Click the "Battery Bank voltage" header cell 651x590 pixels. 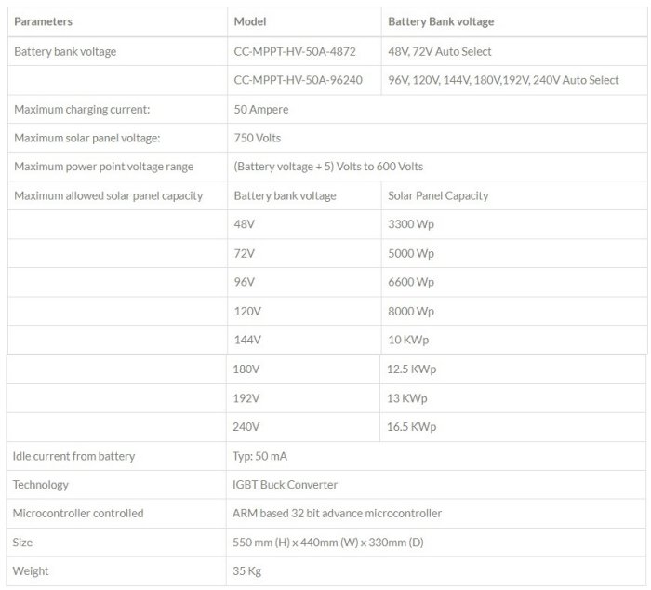pos(441,21)
